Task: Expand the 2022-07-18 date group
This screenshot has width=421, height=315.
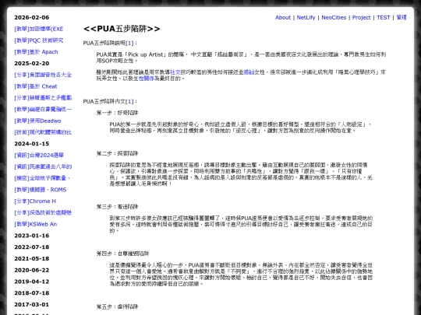Action: [x=32, y=247]
